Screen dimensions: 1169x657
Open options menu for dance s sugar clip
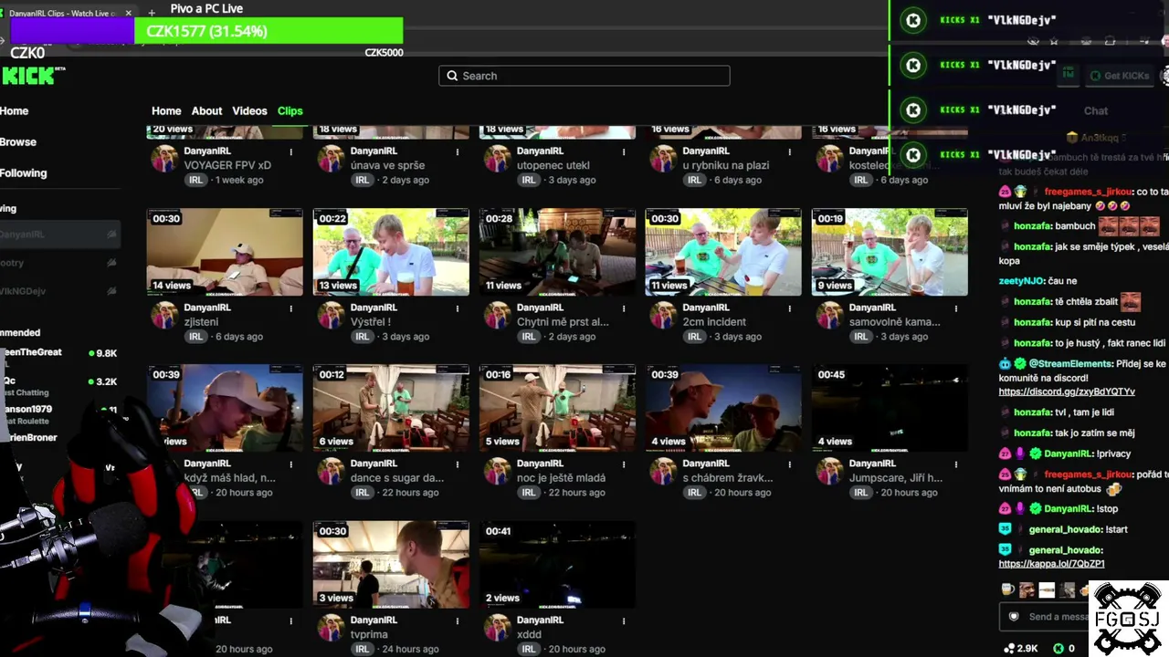pyautogui.click(x=458, y=464)
